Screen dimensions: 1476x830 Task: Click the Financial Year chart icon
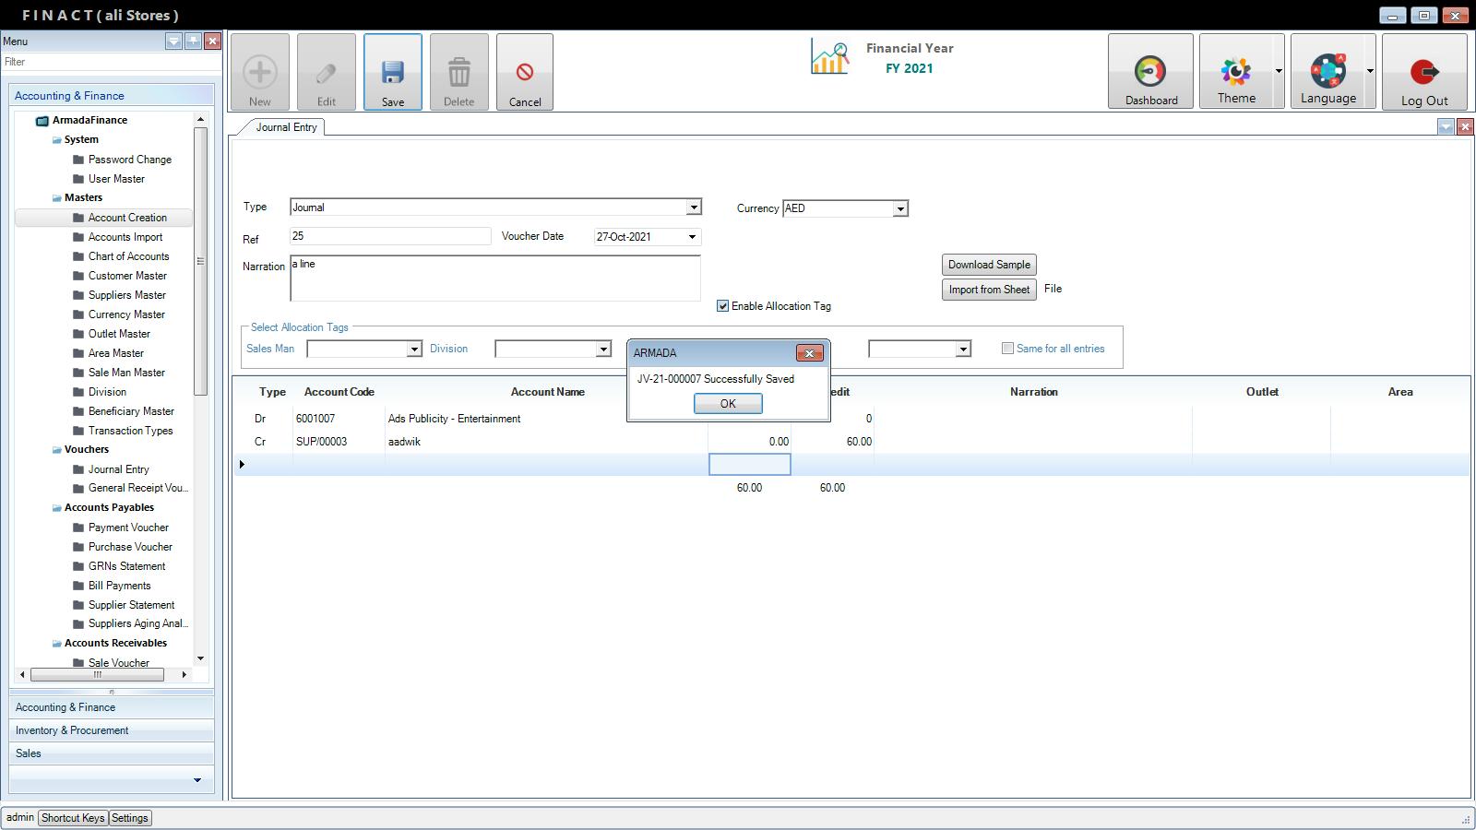pyautogui.click(x=829, y=57)
